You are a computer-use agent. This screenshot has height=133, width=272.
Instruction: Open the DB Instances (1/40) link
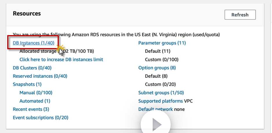pyautogui.click(x=33, y=43)
